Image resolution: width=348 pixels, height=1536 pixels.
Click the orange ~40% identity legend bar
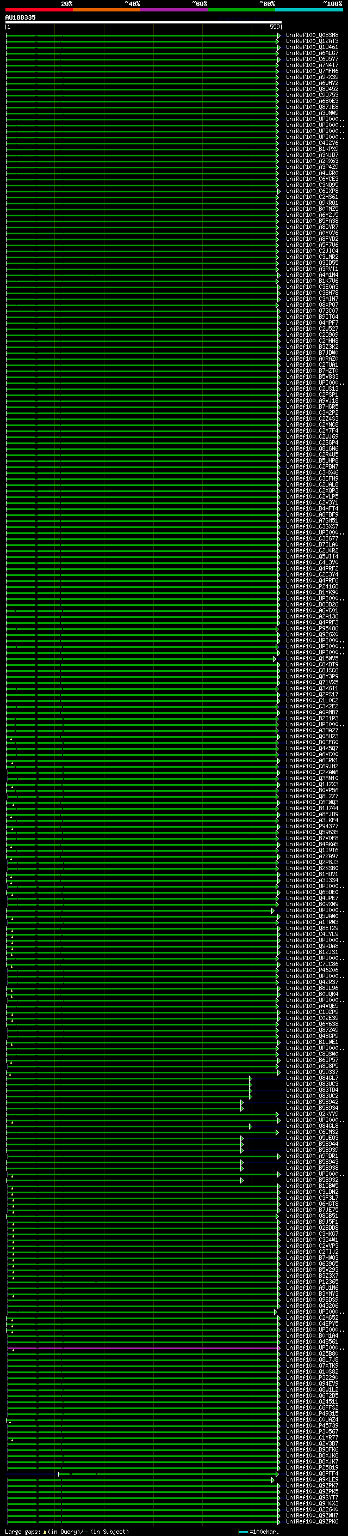[107, 10]
